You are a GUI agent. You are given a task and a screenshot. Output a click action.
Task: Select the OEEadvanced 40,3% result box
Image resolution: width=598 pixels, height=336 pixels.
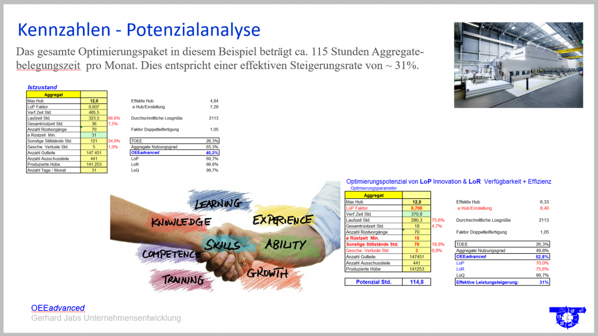(174, 152)
